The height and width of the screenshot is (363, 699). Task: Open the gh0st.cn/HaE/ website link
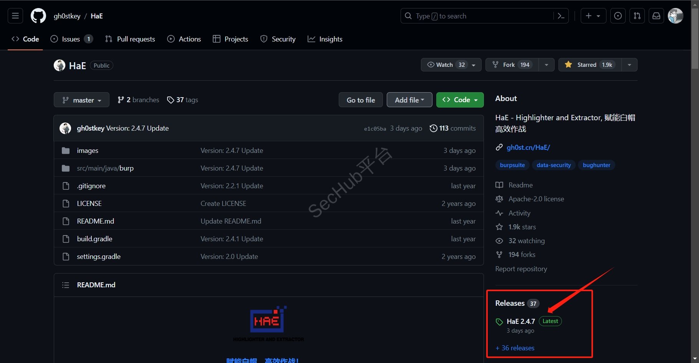click(x=528, y=148)
